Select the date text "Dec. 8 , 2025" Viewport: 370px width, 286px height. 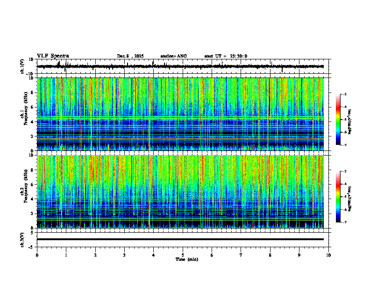click(x=130, y=56)
